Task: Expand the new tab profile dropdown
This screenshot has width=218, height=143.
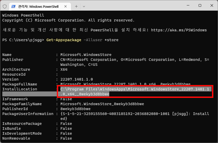Action: pos(84,6)
